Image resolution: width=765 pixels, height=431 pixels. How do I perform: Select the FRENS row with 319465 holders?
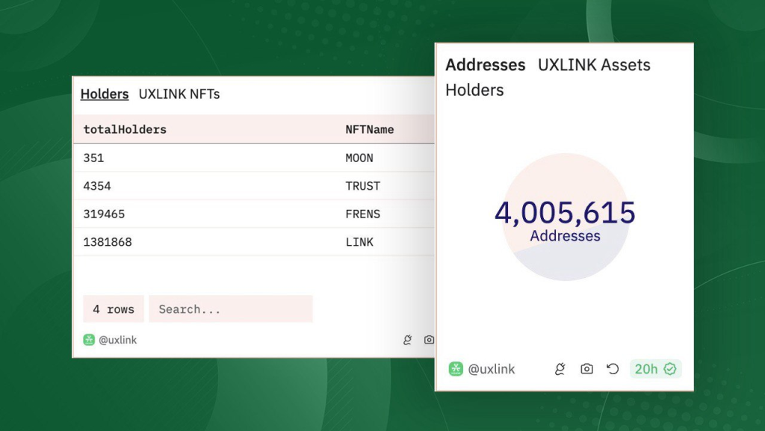[x=254, y=214]
